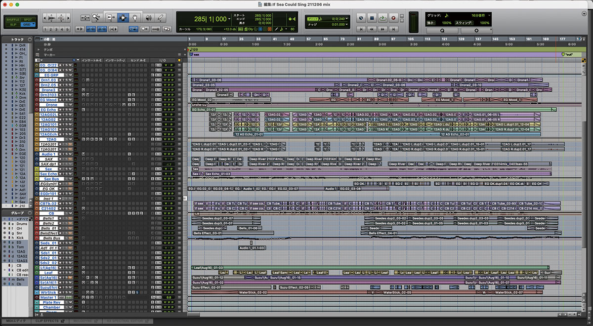
Task: Open the Groups list menu
Action: coord(31,213)
